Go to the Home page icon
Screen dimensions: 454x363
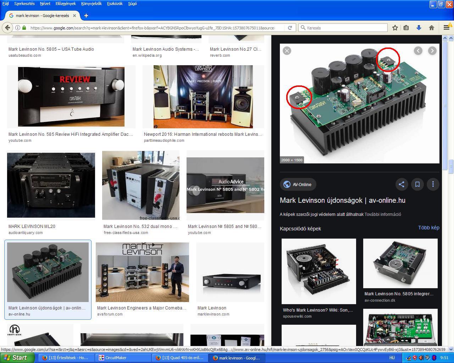tap(432, 28)
